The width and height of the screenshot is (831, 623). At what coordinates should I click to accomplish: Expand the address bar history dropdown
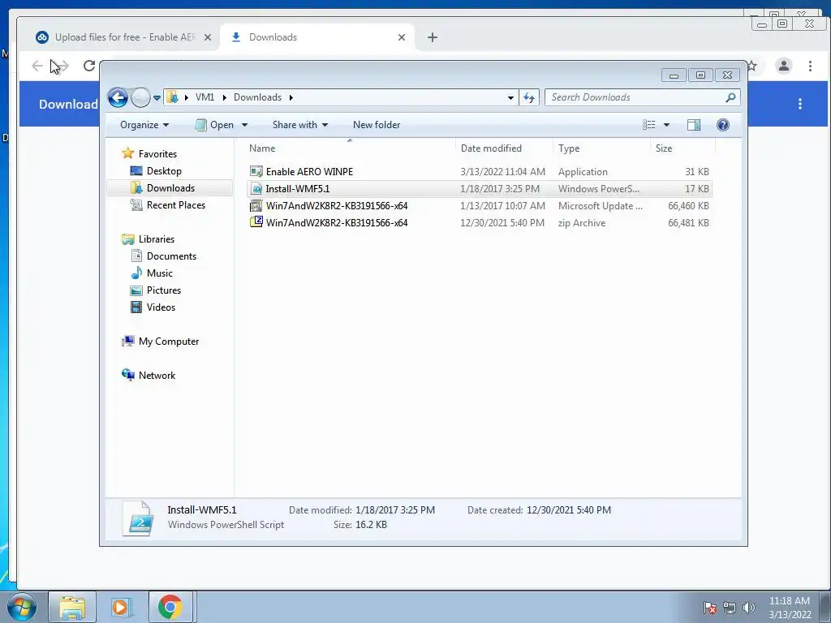coord(510,97)
